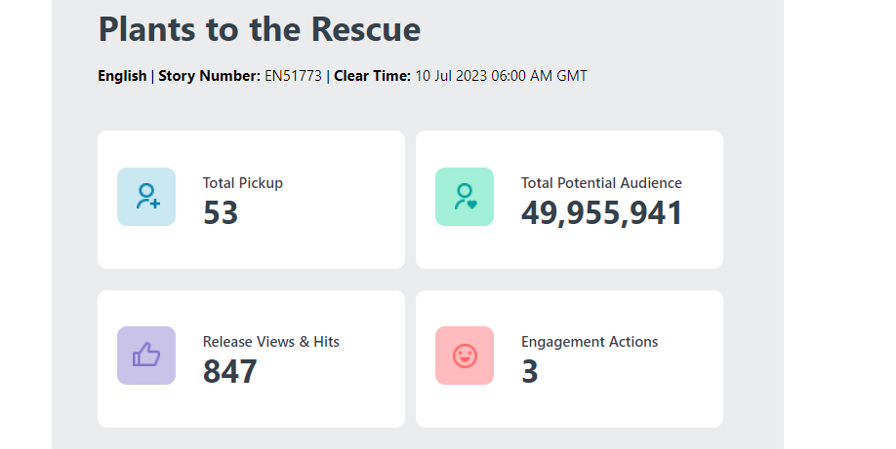Click the audience figure 49,955,941
The width and height of the screenshot is (896, 449).
[601, 213]
